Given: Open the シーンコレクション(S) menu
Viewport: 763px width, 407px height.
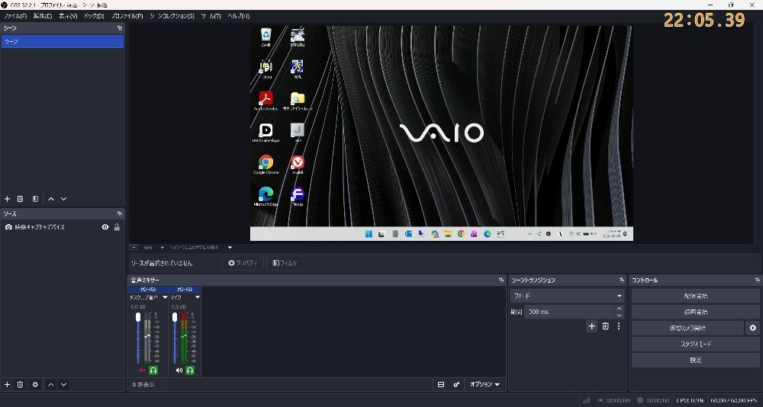Looking at the screenshot, I should (x=172, y=16).
